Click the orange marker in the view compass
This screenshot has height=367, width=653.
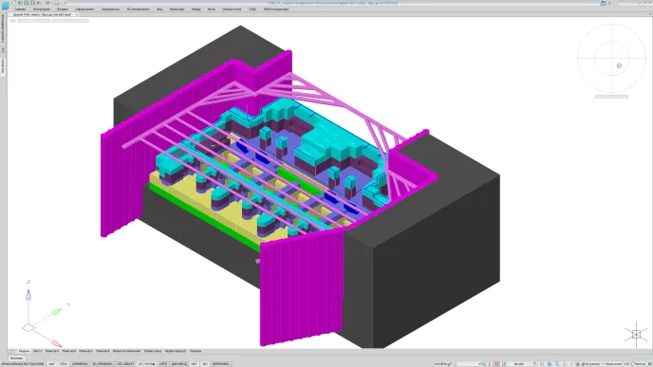pos(619,65)
